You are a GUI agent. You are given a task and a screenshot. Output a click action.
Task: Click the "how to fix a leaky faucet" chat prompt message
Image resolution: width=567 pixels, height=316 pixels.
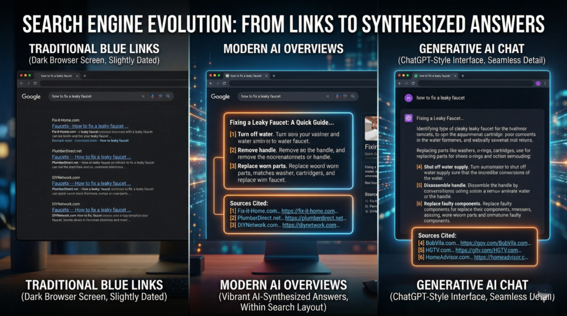pos(440,98)
